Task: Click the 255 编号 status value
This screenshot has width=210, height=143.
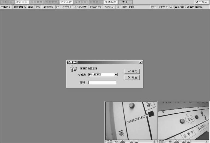Action: point(38,7)
